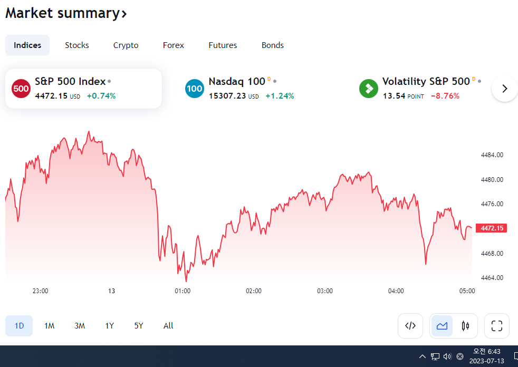Open the chart in fullscreen mode
The image size is (518, 367).
[x=497, y=326]
